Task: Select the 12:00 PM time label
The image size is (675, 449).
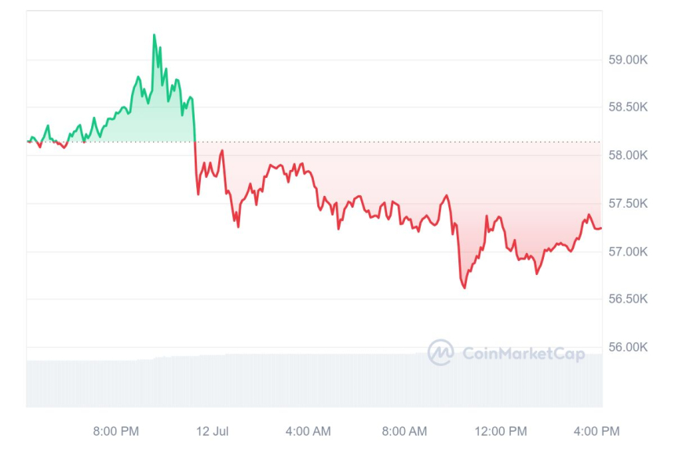Action: 501,431
